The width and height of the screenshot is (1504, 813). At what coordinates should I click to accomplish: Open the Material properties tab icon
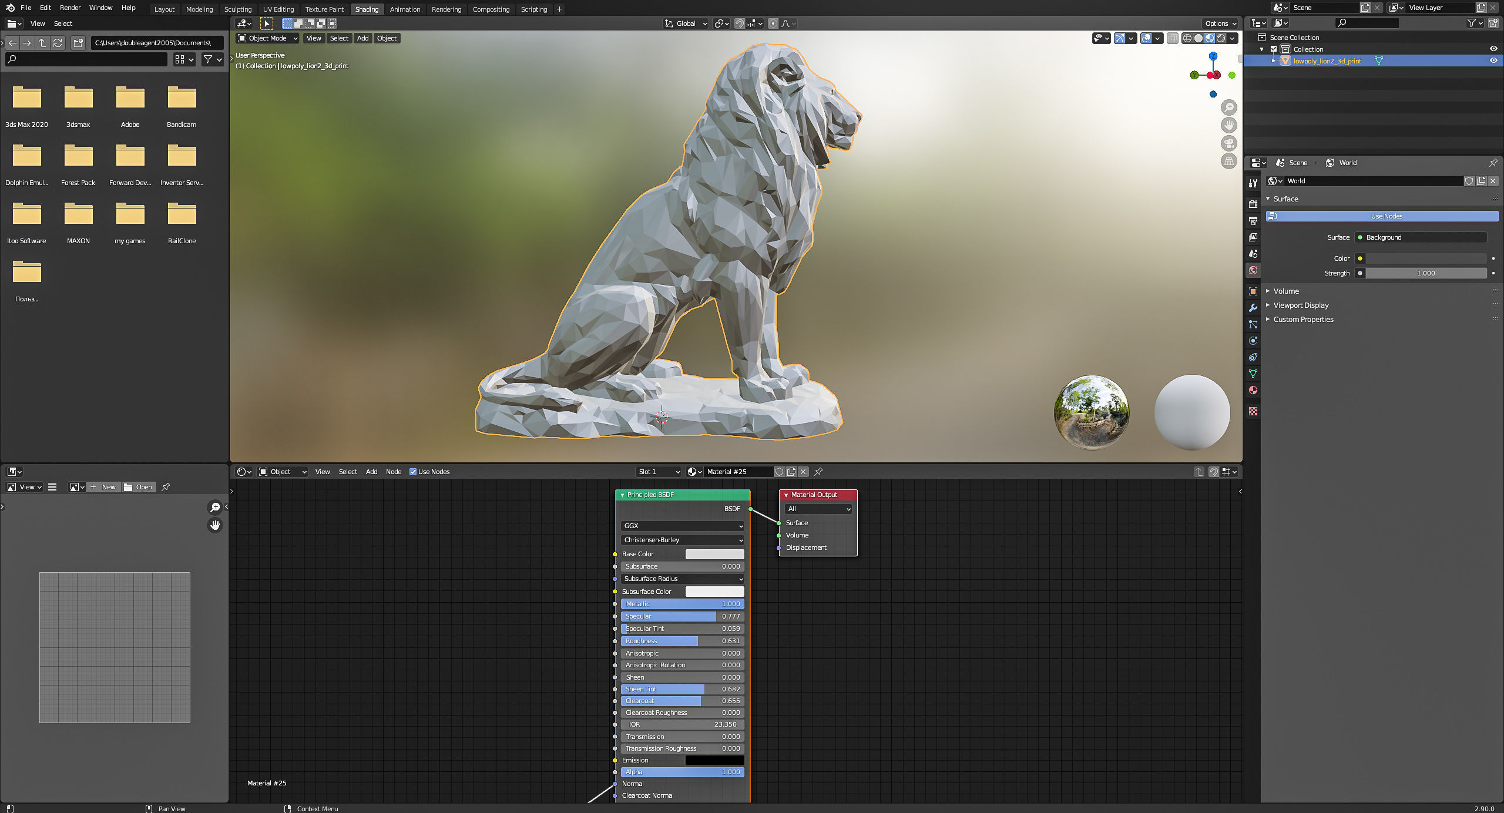pos(1253,390)
